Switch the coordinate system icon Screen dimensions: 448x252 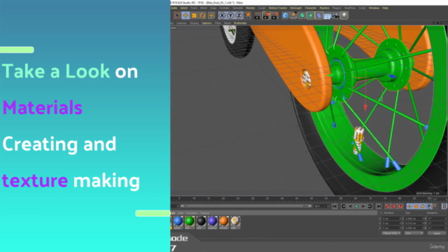click(247, 15)
